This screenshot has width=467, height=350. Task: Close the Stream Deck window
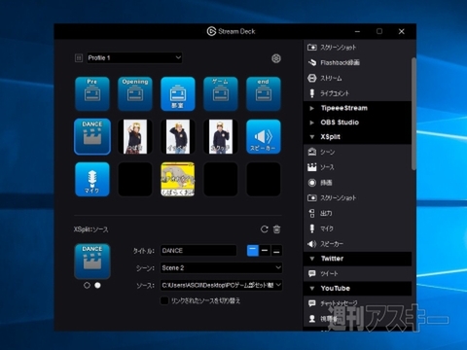[402, 31]
